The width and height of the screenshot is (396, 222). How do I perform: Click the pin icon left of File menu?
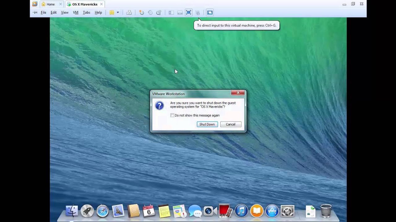pos(35,13)
